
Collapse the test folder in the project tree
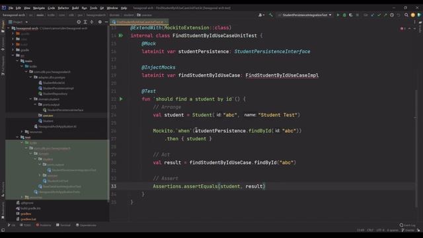coord(18,138)
